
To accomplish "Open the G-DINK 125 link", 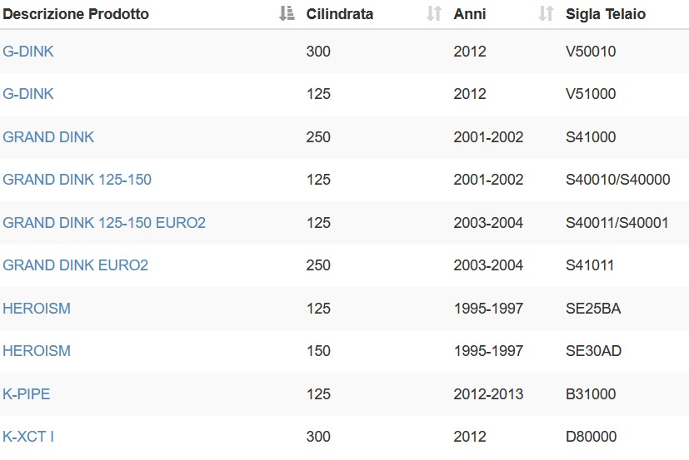I will pos(28,94).
